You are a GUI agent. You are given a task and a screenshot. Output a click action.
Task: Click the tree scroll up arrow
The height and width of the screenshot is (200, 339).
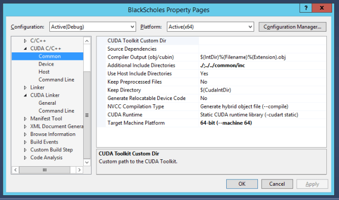coord(87,41)
